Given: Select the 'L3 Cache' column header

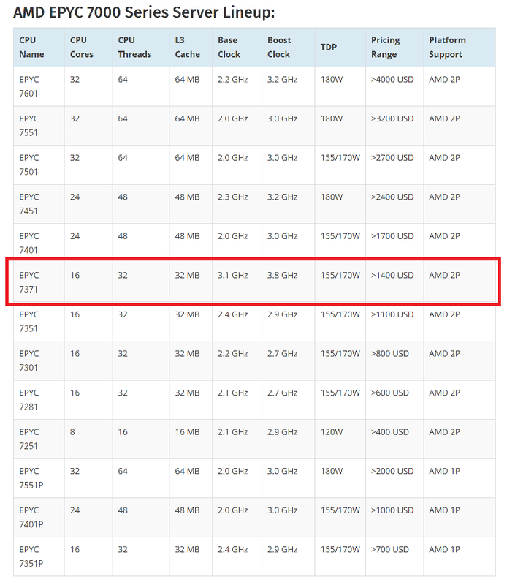Looking at the screenshot, I should coord(191,48).
